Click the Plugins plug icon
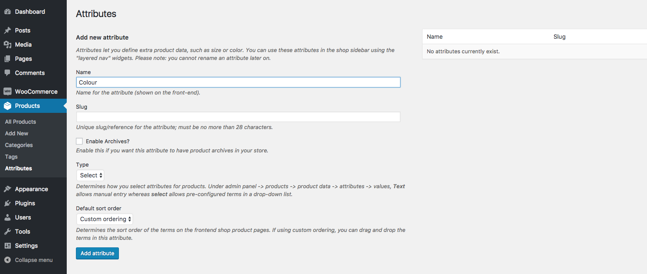Screen dimensions: 647x274 [x=8, y=203]
